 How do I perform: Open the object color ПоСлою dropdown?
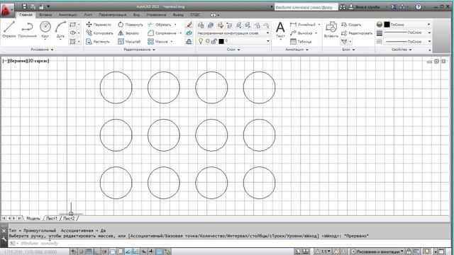[x=408, y=25]
